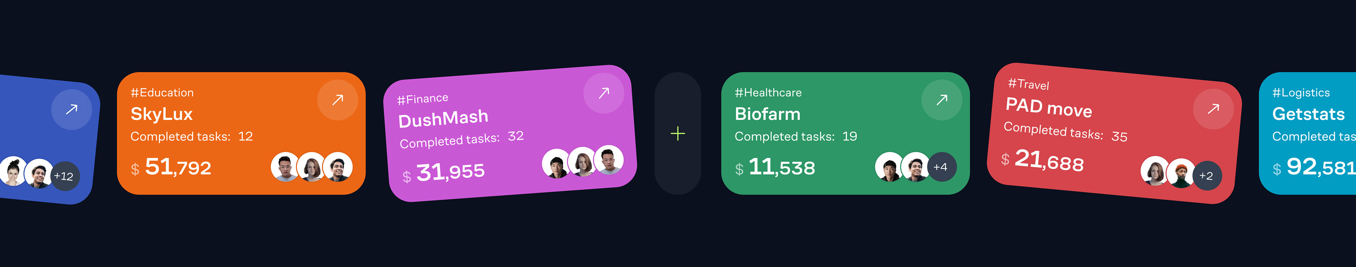Click the PAD move card arrow icon
Screen dimensions: 1356x267
point(1213,109)
